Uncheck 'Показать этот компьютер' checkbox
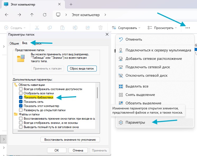Image resolution: width=197 pixels, height=156 pixels. point(21,106)
